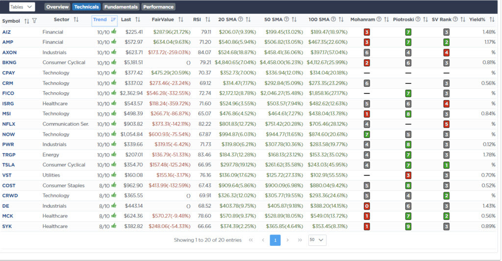The width and height of the screenshot is (502, 261).
Task: Click AXON red SV Rank 4 badge
Action: click(x=446, y=52)
